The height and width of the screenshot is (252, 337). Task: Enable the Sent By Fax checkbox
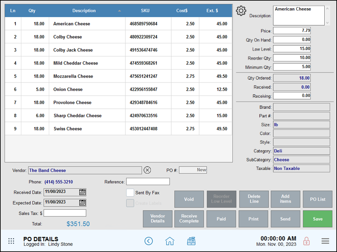click(x=130, y=192)
